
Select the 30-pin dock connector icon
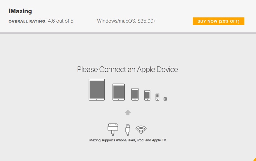(113, 129)
